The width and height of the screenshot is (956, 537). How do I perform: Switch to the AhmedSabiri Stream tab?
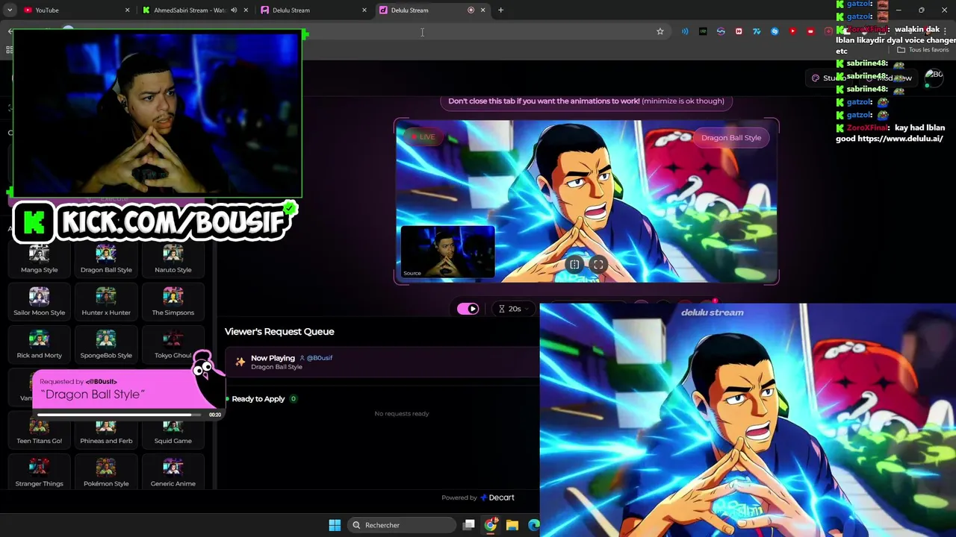tap(195, 10)
